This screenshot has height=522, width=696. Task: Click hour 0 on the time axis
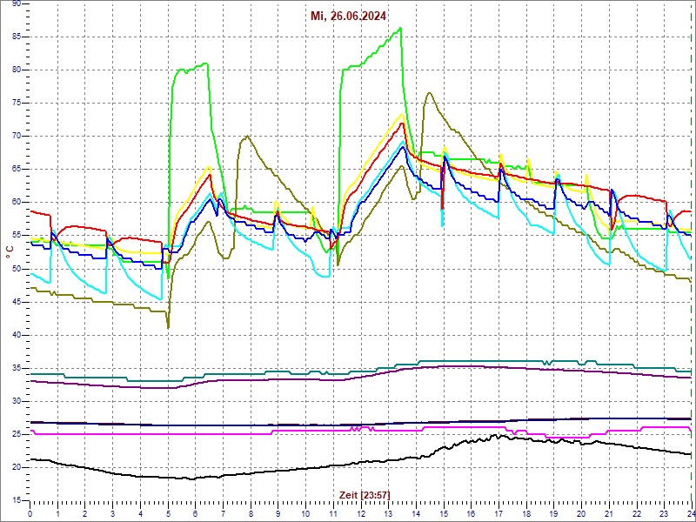30,512
